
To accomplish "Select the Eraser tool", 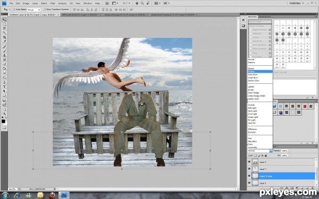I will click(4, 65).
